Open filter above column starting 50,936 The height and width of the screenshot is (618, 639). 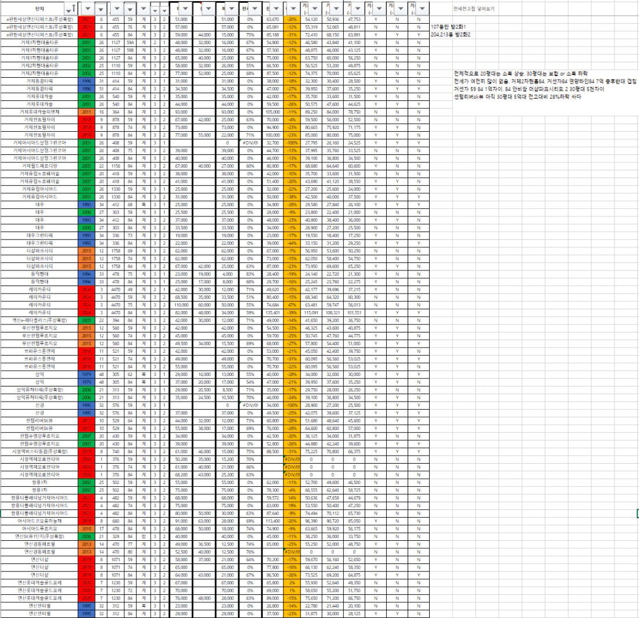pos(336,9)
